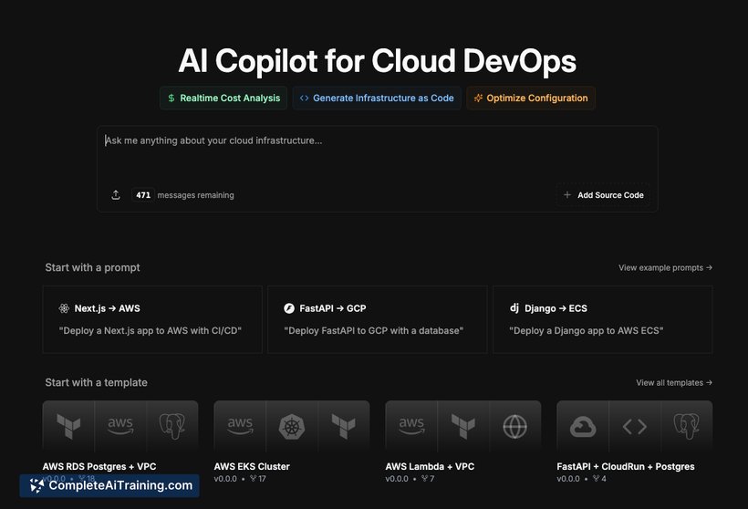Click the Add Source Code button

tap(604, 195)
